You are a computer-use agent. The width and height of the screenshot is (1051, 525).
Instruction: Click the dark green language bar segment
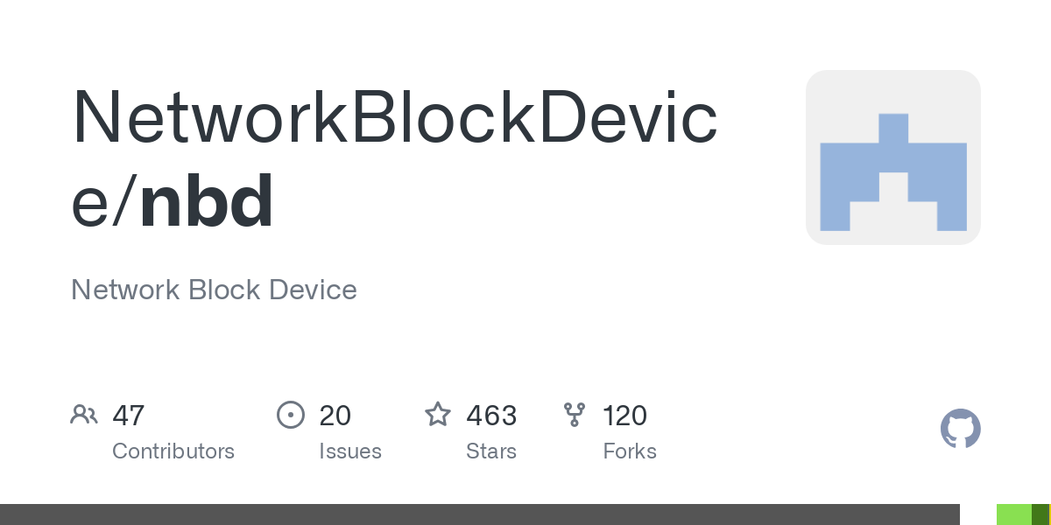point(1040,514)
